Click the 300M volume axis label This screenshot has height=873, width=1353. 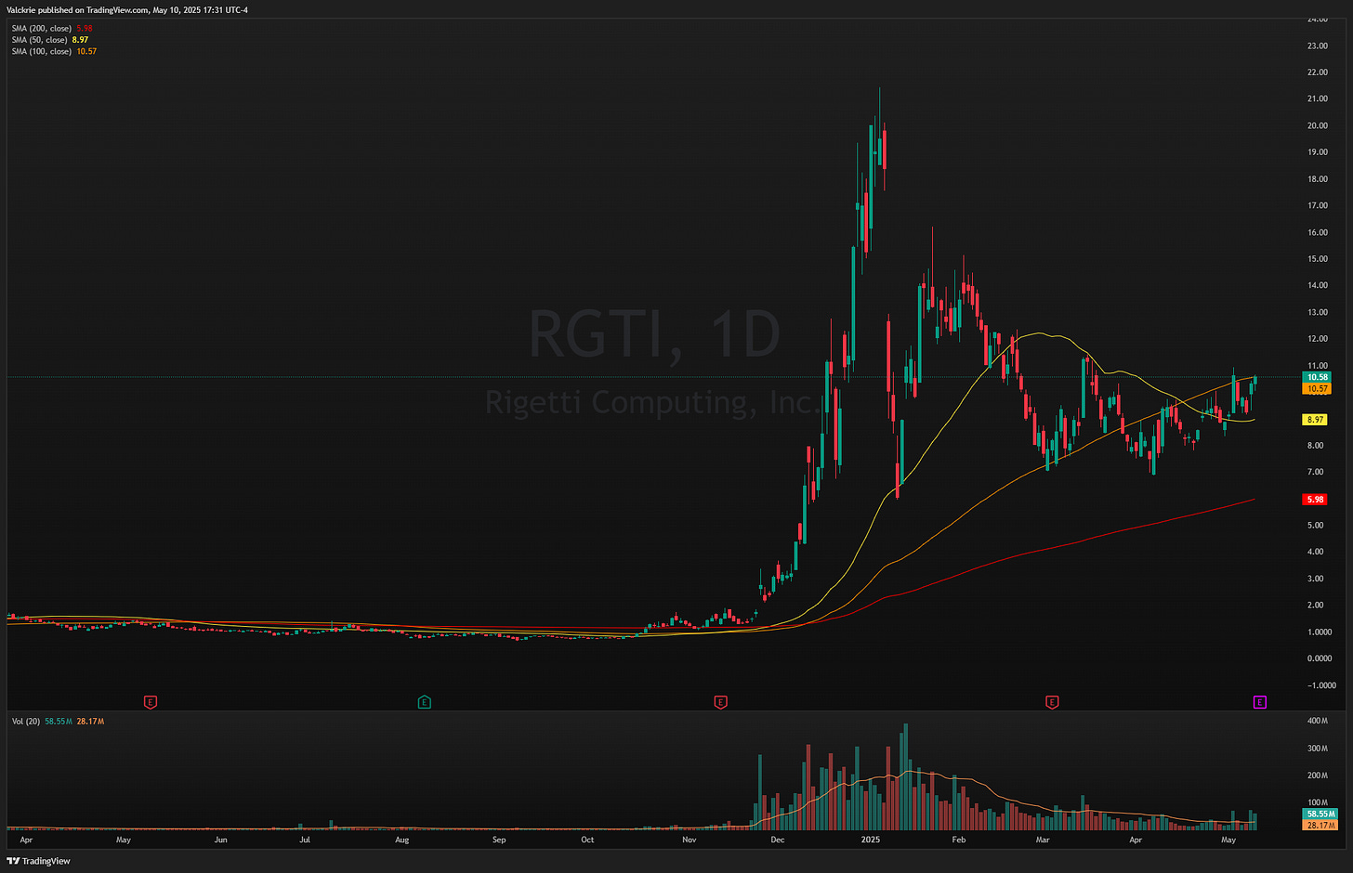click(x=1318, y=749)
